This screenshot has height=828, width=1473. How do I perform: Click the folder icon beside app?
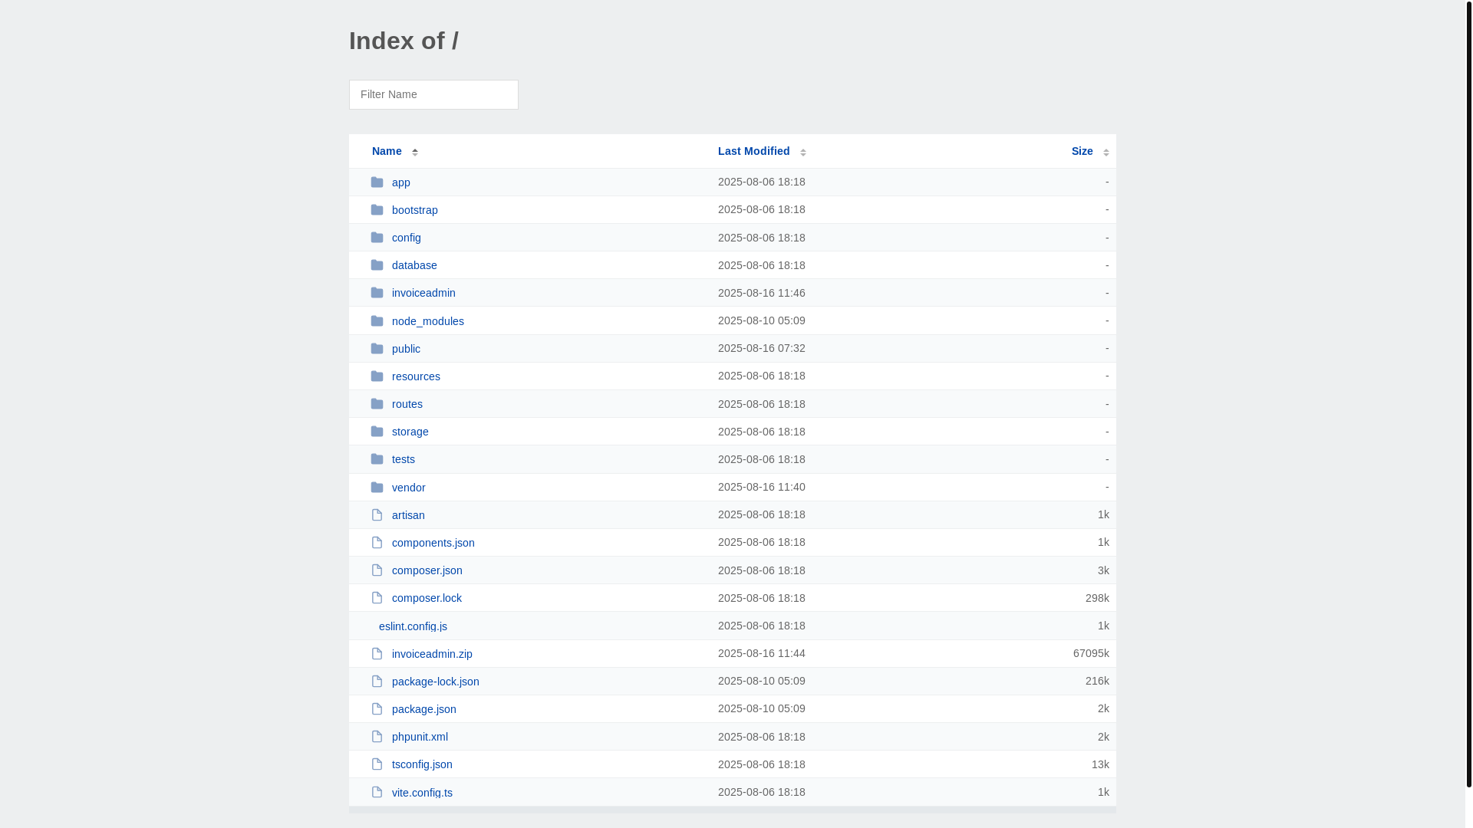[377, 182]
